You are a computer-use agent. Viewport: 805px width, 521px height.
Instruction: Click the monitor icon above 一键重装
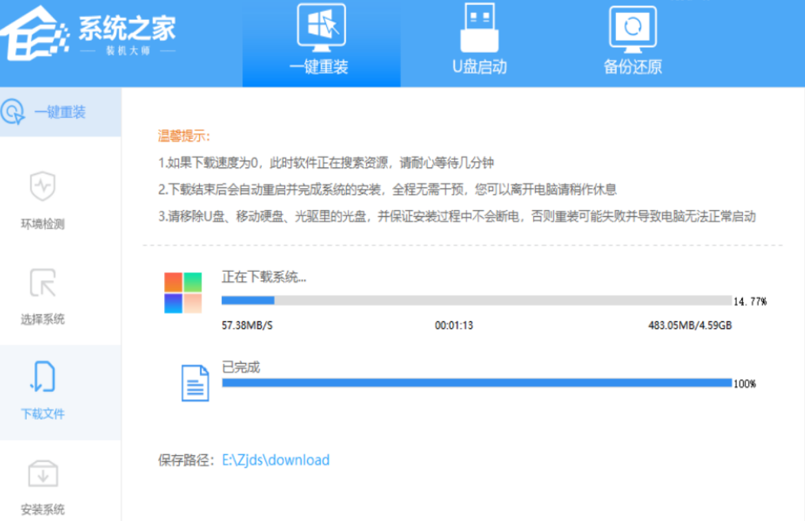[x=321, y=27]
